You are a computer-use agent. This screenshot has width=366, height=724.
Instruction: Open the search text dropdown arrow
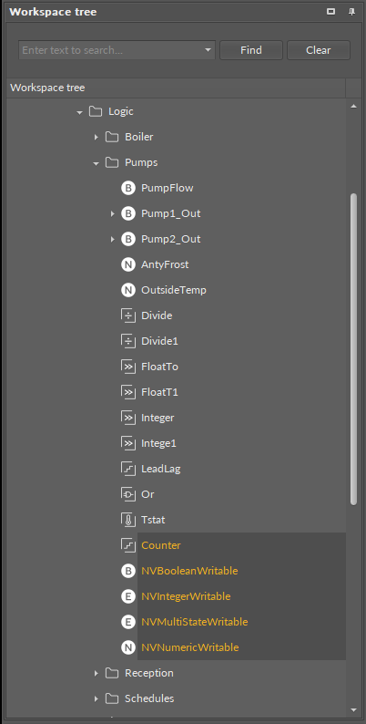[x=208, y=50]
